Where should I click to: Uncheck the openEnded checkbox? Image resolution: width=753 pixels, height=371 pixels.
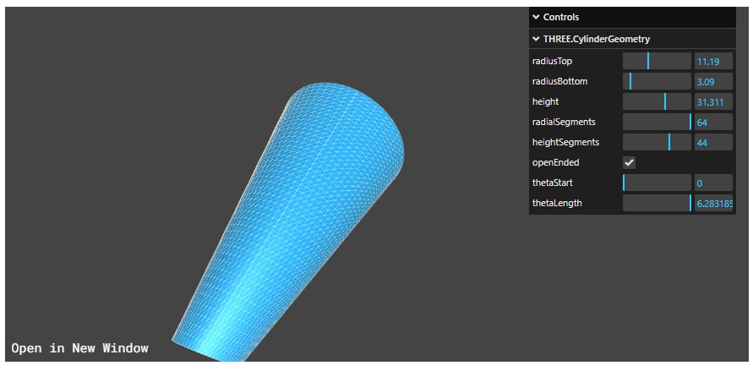(x=629, y=163)
